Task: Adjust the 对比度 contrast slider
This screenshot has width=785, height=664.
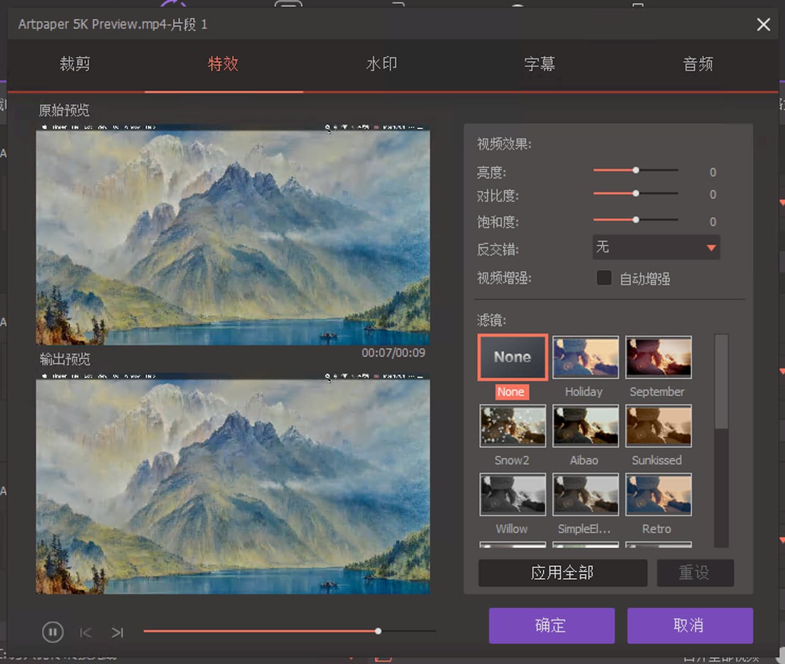Action: pos(635,193)
